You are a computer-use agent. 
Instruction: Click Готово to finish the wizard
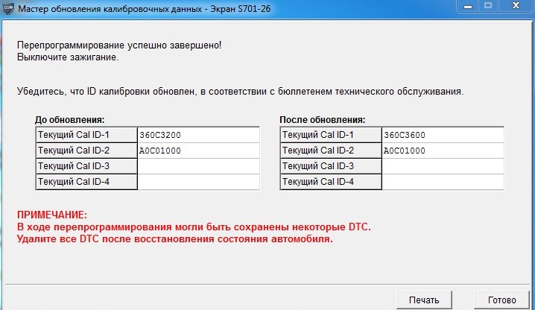click(x=501, y=300)
